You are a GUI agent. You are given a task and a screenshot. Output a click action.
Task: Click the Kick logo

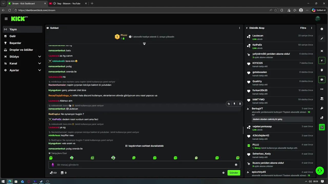(19, 19)
